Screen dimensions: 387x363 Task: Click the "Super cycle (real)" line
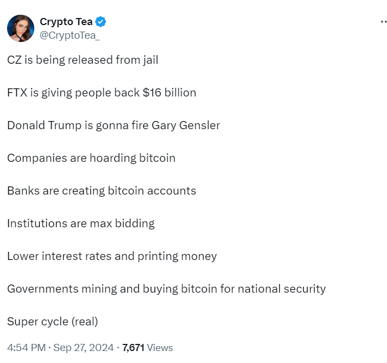(x=52, y=322)
